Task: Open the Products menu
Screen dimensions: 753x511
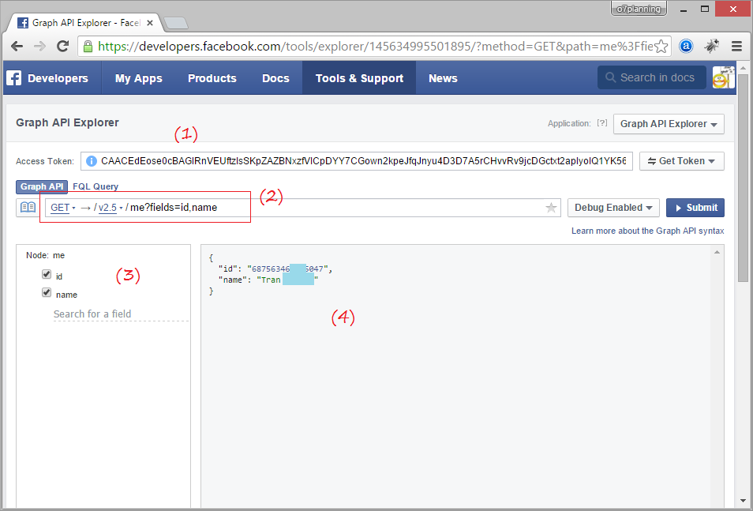Action: pos(212,78)
